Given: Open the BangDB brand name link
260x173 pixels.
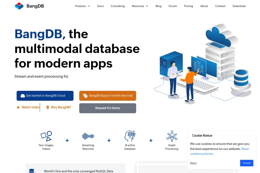Looking at the screenshot, I should [x=35, y=6].
